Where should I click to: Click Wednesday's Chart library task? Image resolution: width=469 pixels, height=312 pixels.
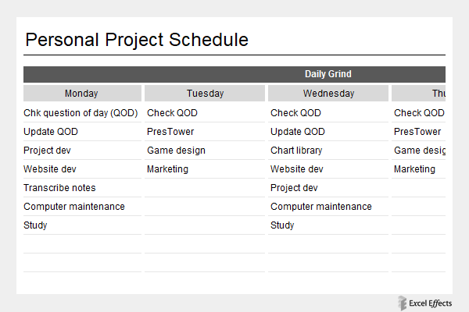(296, 151)
